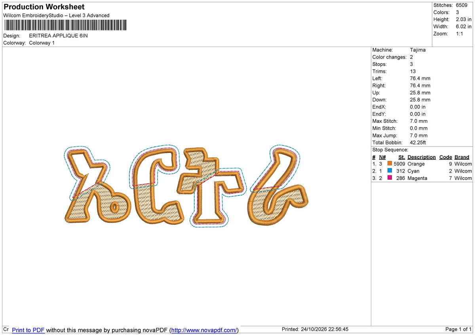The height and width of the screenshot is (335, 475).
Task: Click the Up value '25.8 mm'
Action: pos(420,92)
